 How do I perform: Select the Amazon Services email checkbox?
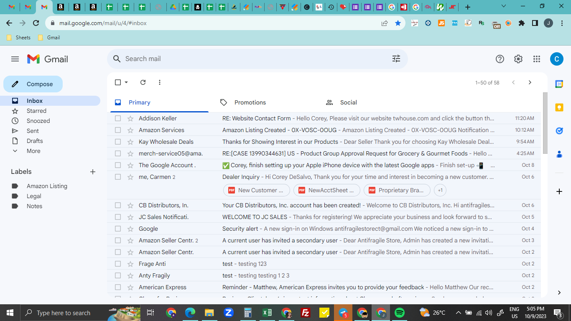pyautogui.click(x=118, y=130)
